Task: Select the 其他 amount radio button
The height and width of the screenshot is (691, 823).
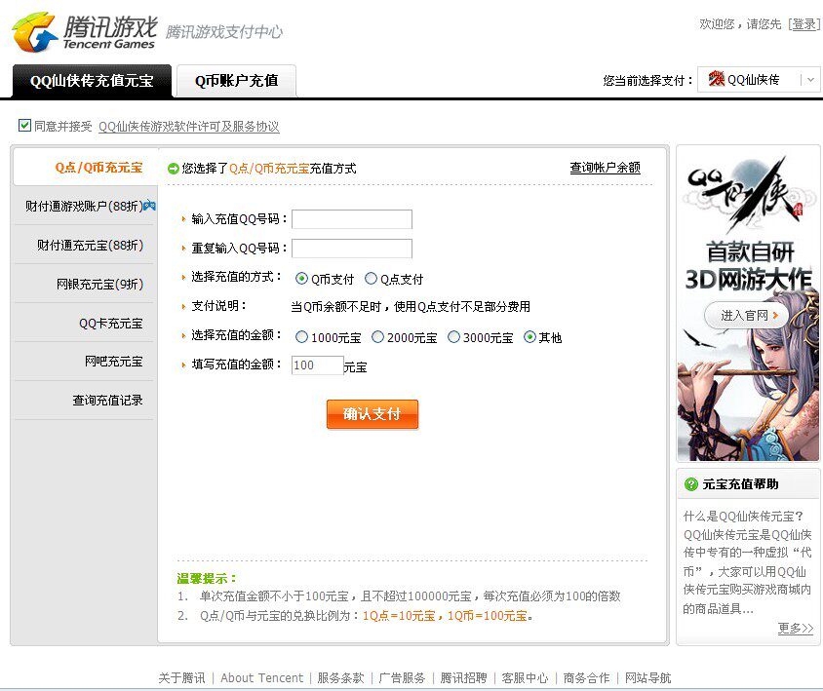Action: click(x=529, y=337)
